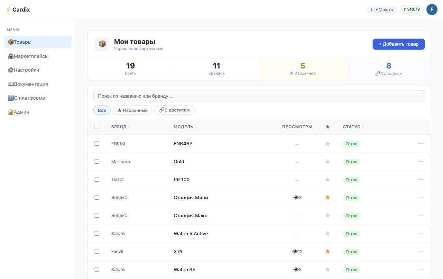The image size is (443, 279).
Task: Remove Fanvil X7A from favorites
Action: pyautogui.click(x=328, y=251)
